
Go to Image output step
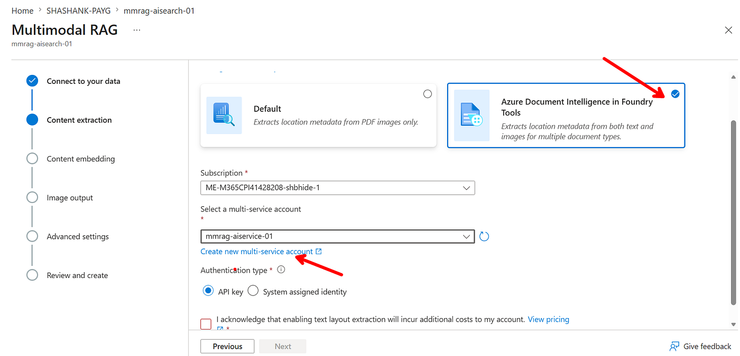[x=70, y=198]
